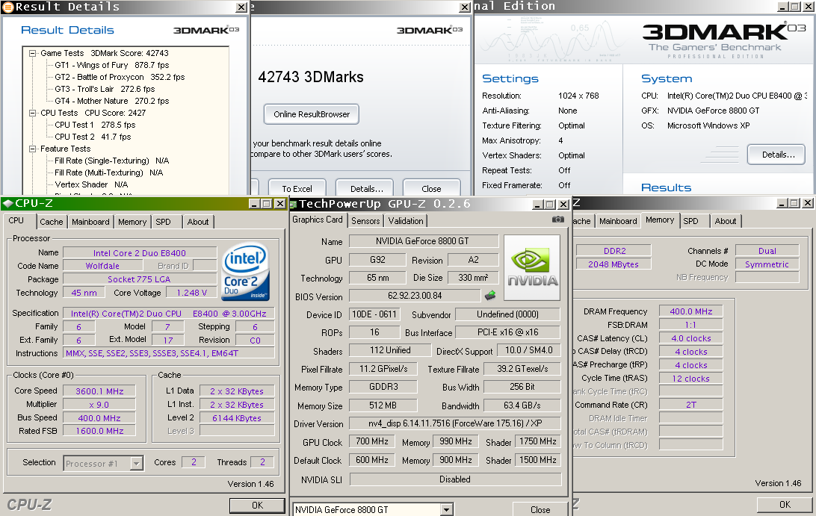Select the Graphics Card tab in GPU-Z
Screen dimensions: 816x516
click(318, 220)
